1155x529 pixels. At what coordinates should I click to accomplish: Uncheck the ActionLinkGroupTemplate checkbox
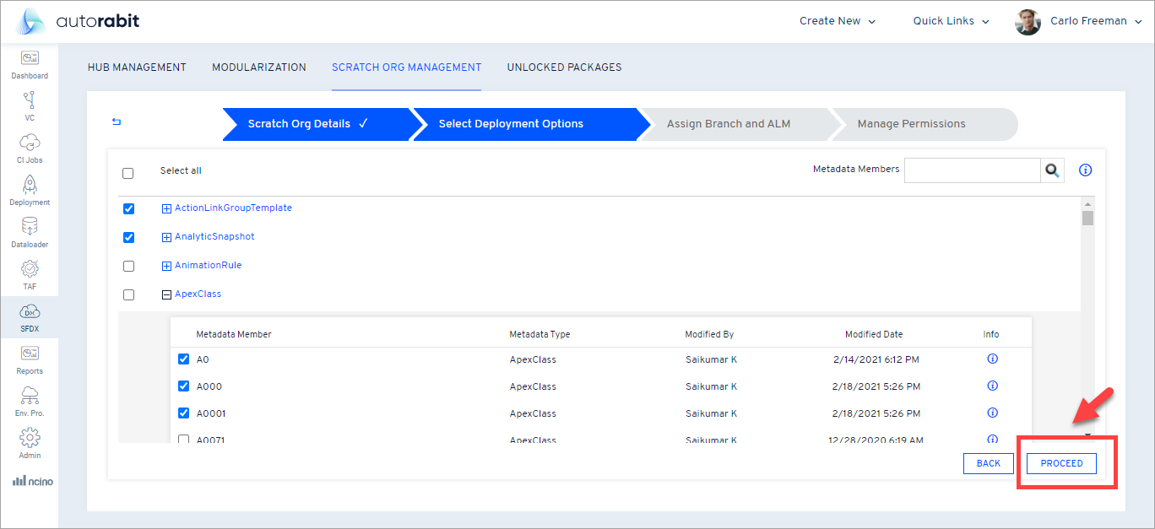coord(128,208)
